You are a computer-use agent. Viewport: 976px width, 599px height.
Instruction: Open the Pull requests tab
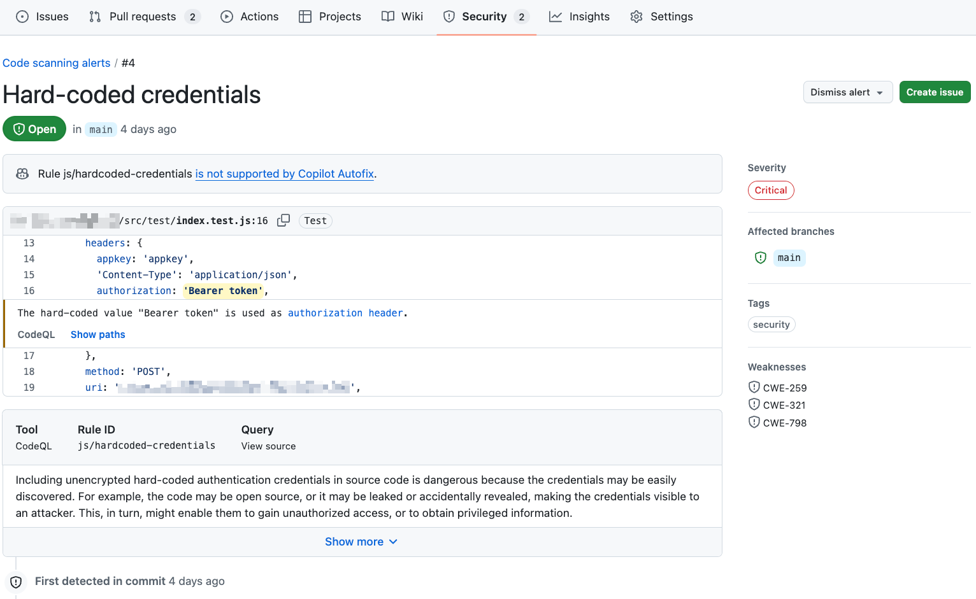tap(145, 17)
